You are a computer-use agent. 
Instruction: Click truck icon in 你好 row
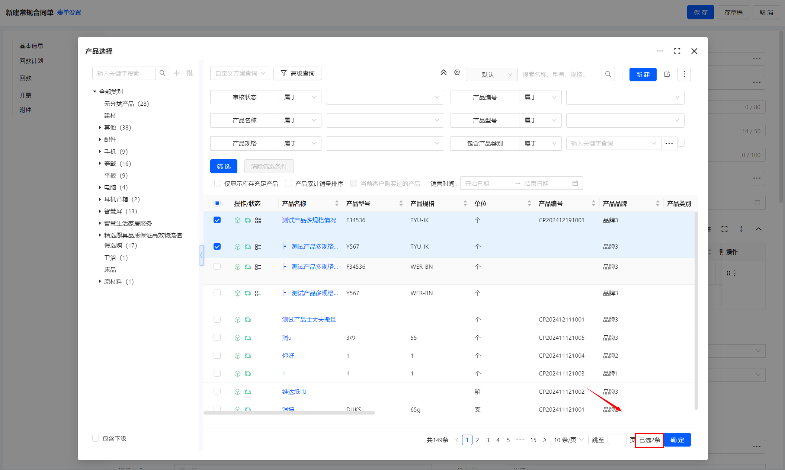248,356
